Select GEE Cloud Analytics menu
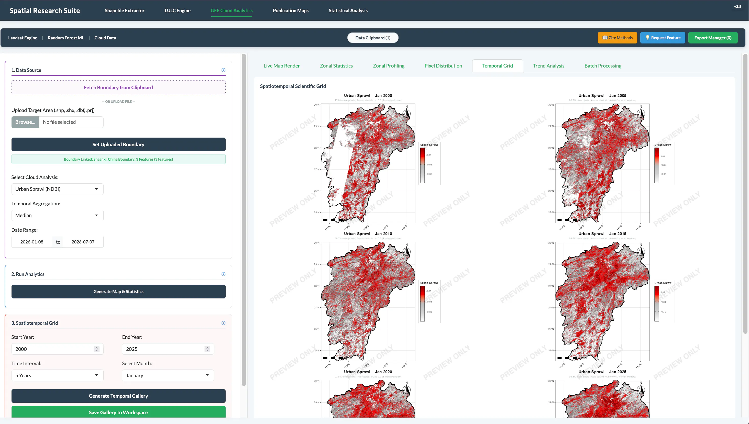The image size is (749, 424). (232, 10)
